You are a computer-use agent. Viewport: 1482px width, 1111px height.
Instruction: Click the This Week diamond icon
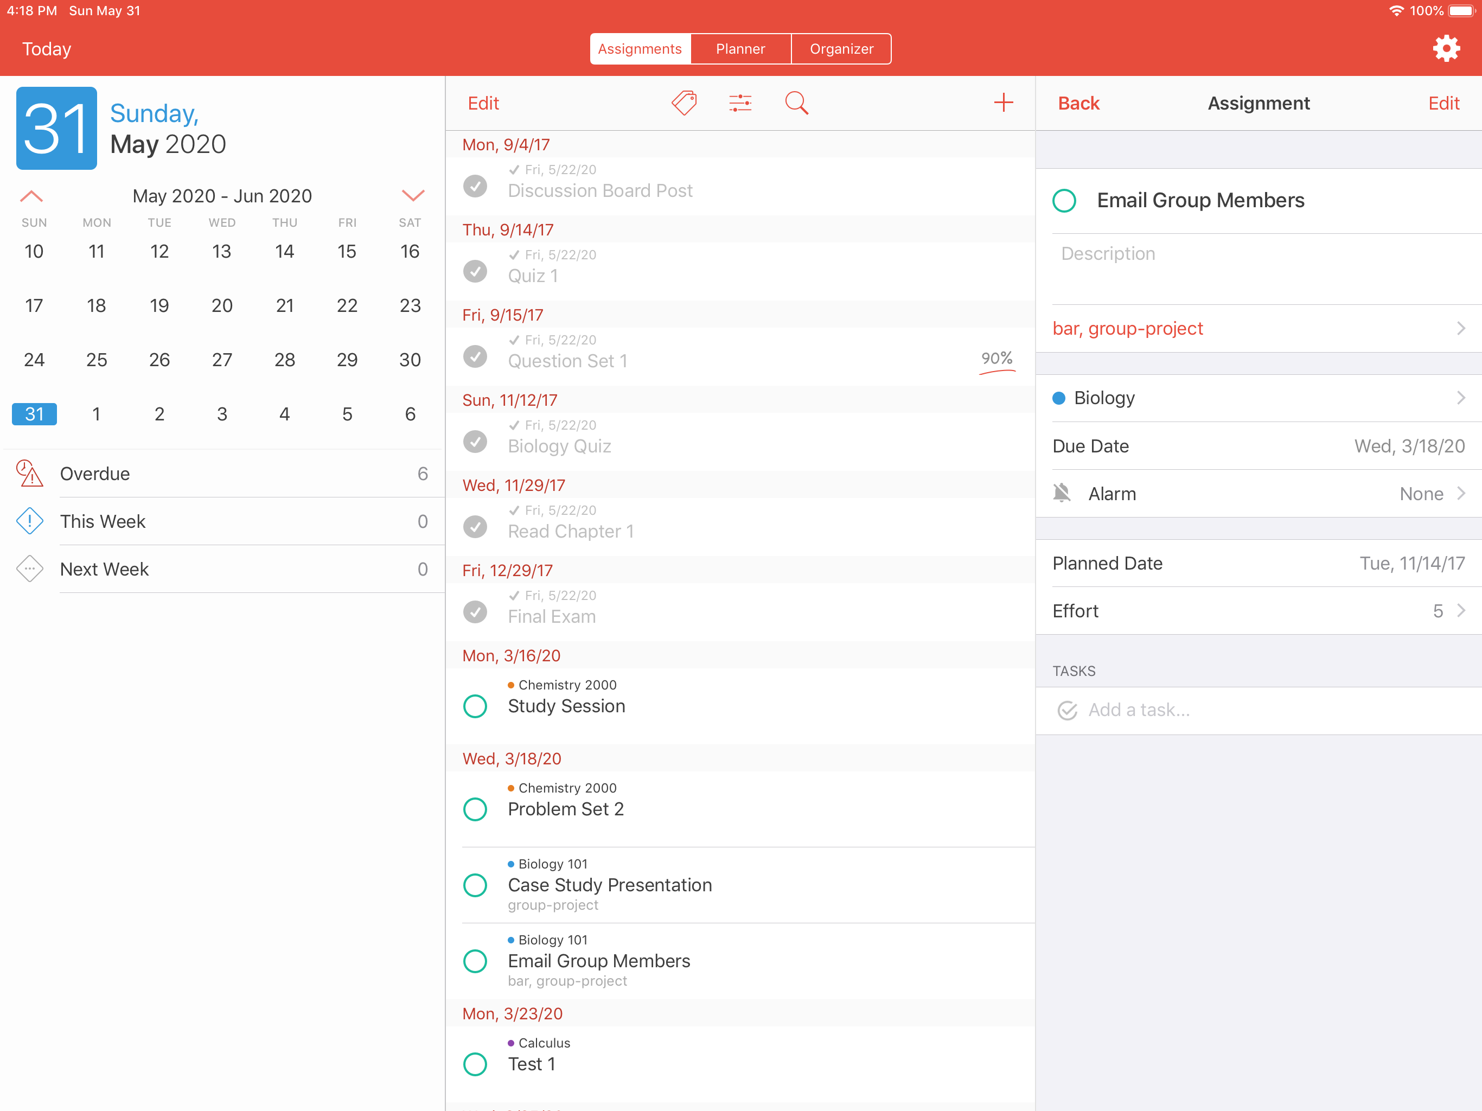click(x=29, y=521)
